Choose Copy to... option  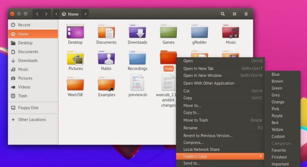(220, 112)
